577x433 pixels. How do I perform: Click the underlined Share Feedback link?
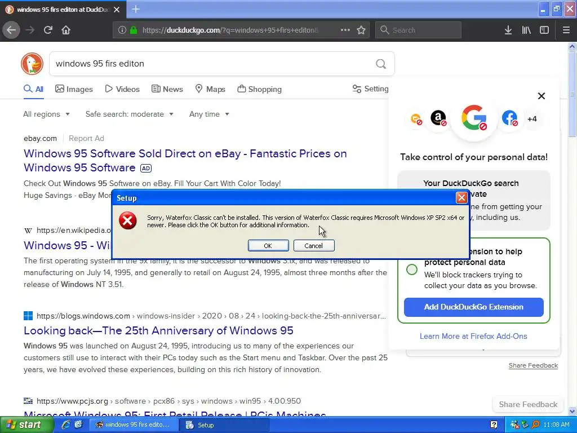pos(533,365)
